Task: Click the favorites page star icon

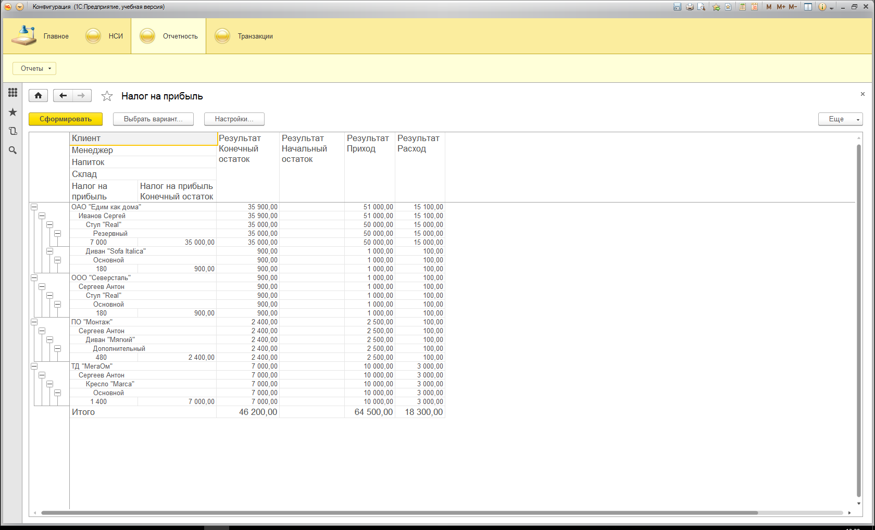Action: tap(728, 7)
